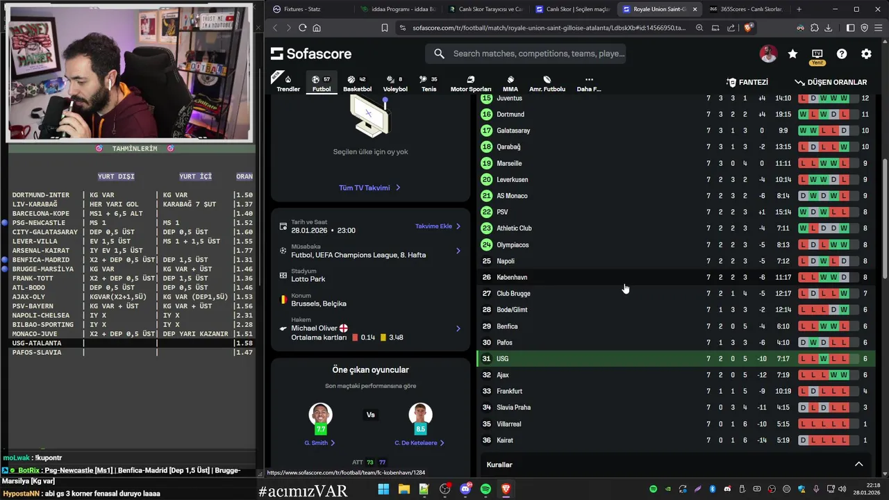Click the Takvime Ekle link

tap(438, 226)
